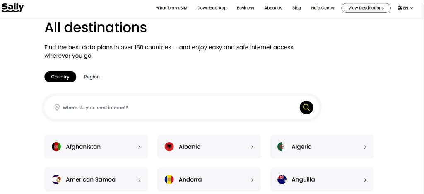The width and height of the screenshot is (424, 194).
Task: Select the Country filter toggle
Action: coord(60,77)
